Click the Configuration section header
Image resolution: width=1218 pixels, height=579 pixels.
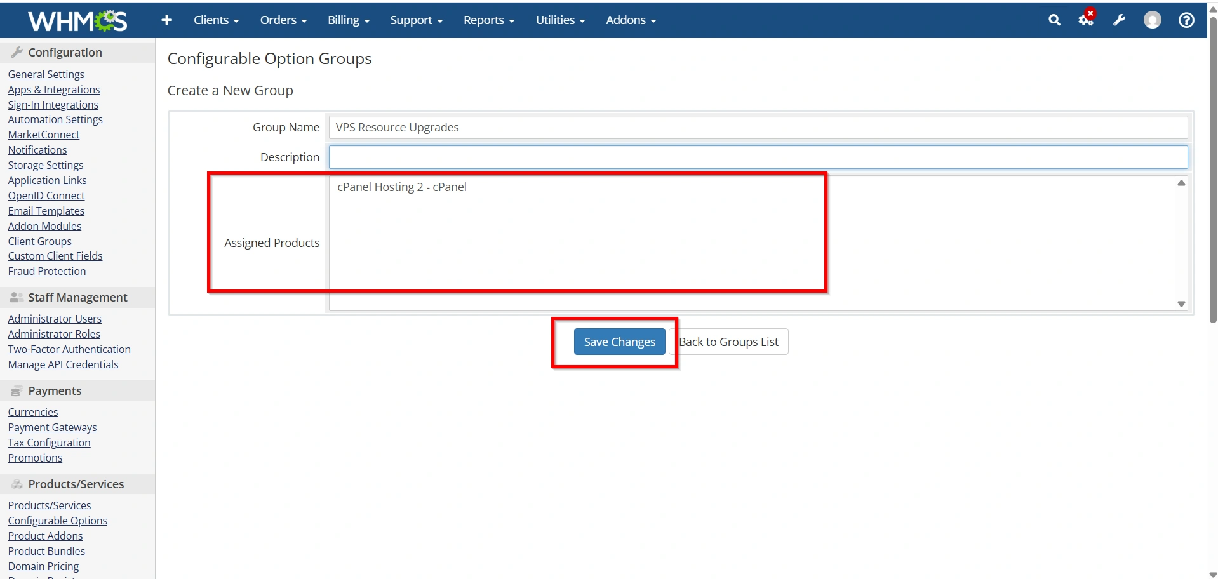77,52
